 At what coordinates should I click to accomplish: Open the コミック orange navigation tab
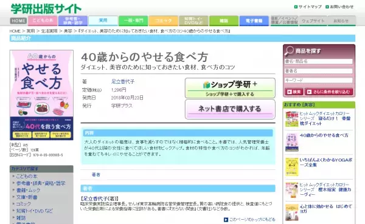point(164,21)
